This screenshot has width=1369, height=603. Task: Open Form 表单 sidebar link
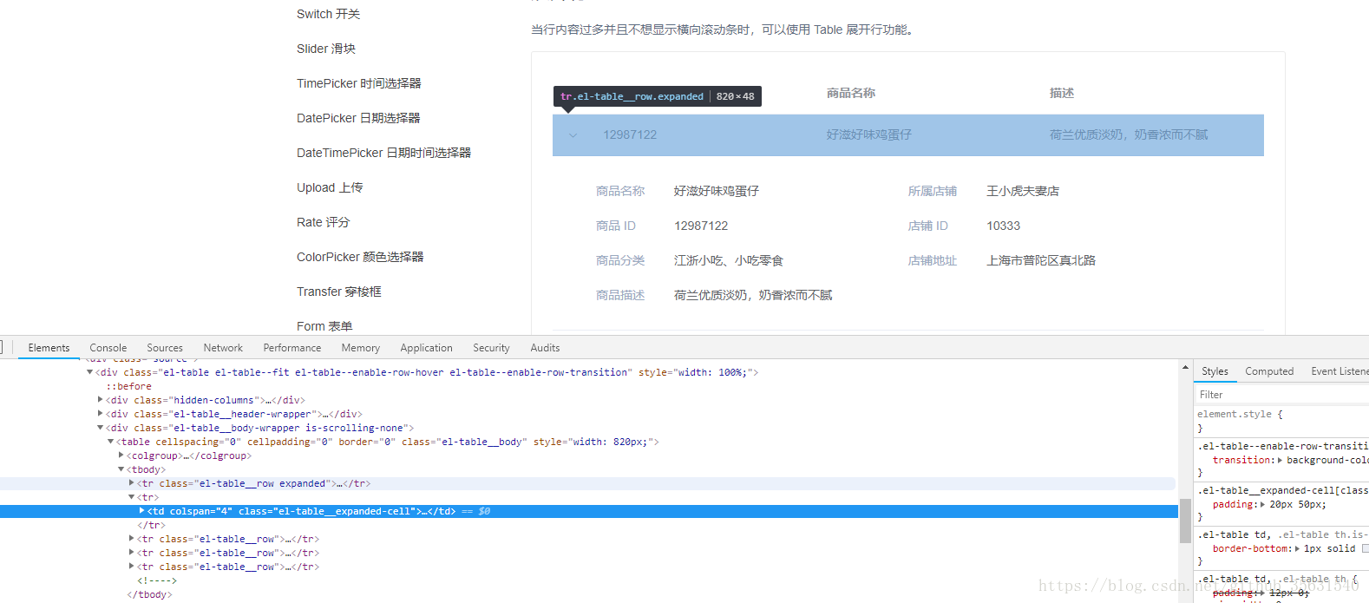pos(324,326)
